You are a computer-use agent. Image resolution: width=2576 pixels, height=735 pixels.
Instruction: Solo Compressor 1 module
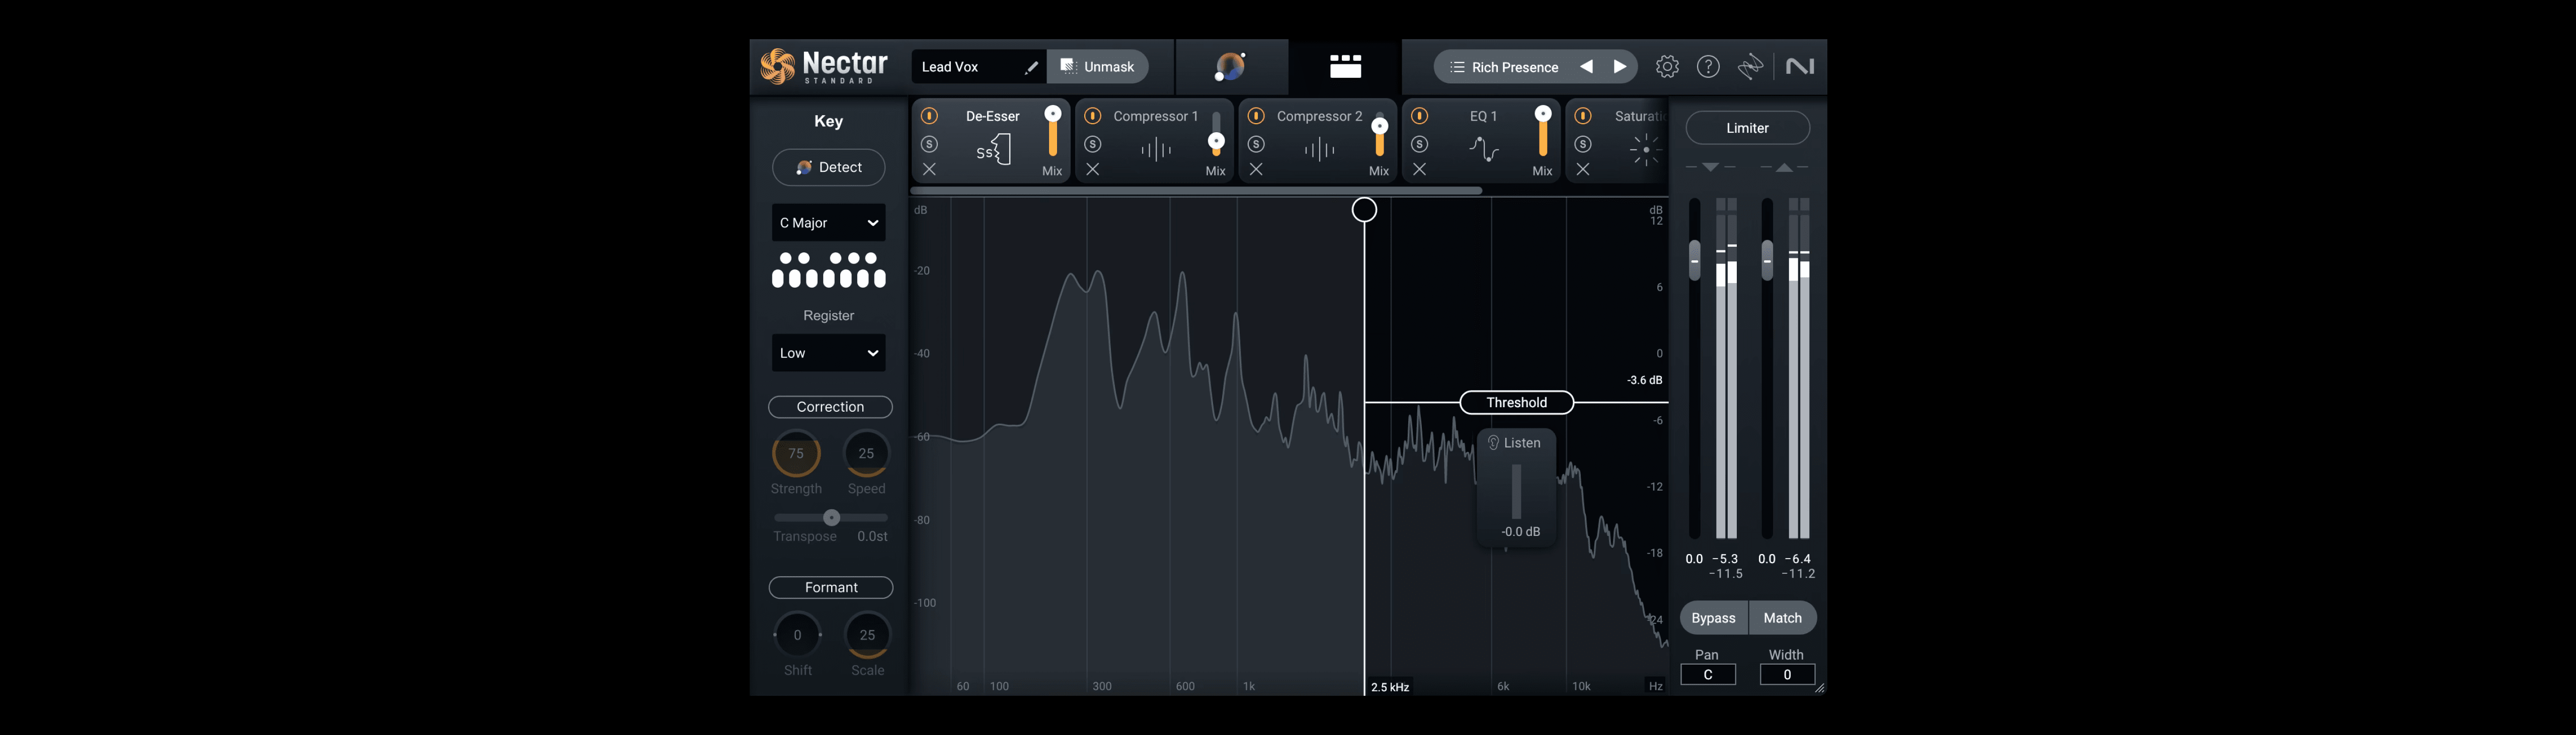tap(1093, 144)
